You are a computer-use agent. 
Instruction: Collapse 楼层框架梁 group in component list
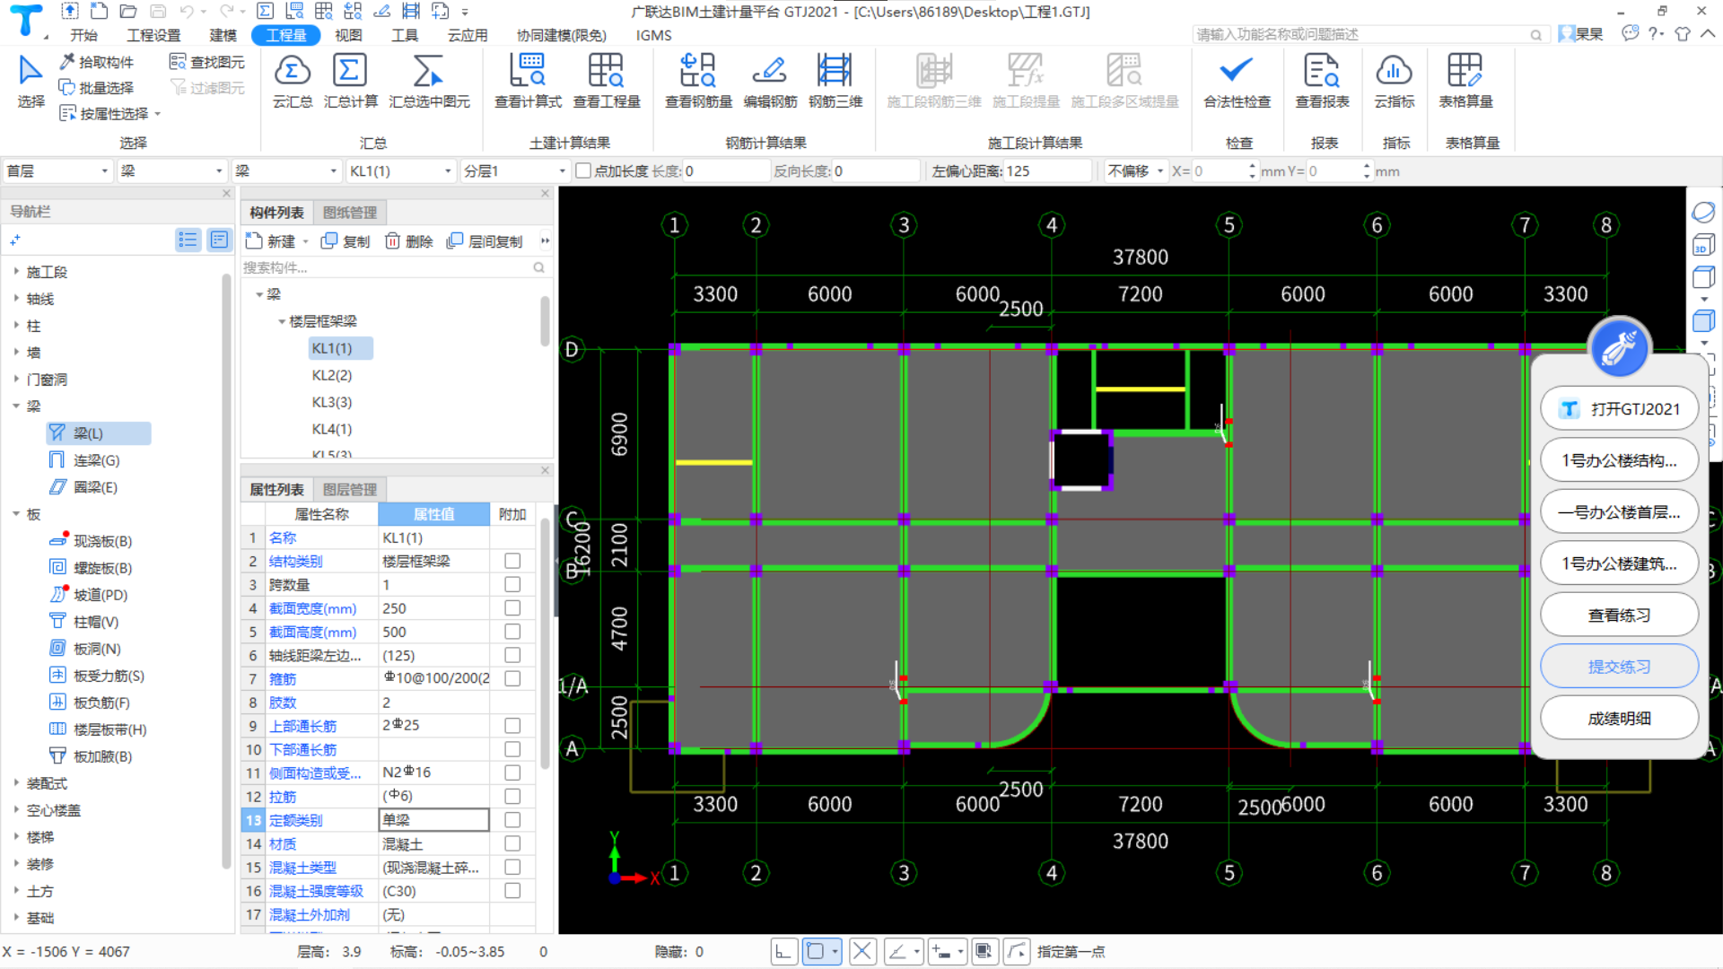pos(282,321)
